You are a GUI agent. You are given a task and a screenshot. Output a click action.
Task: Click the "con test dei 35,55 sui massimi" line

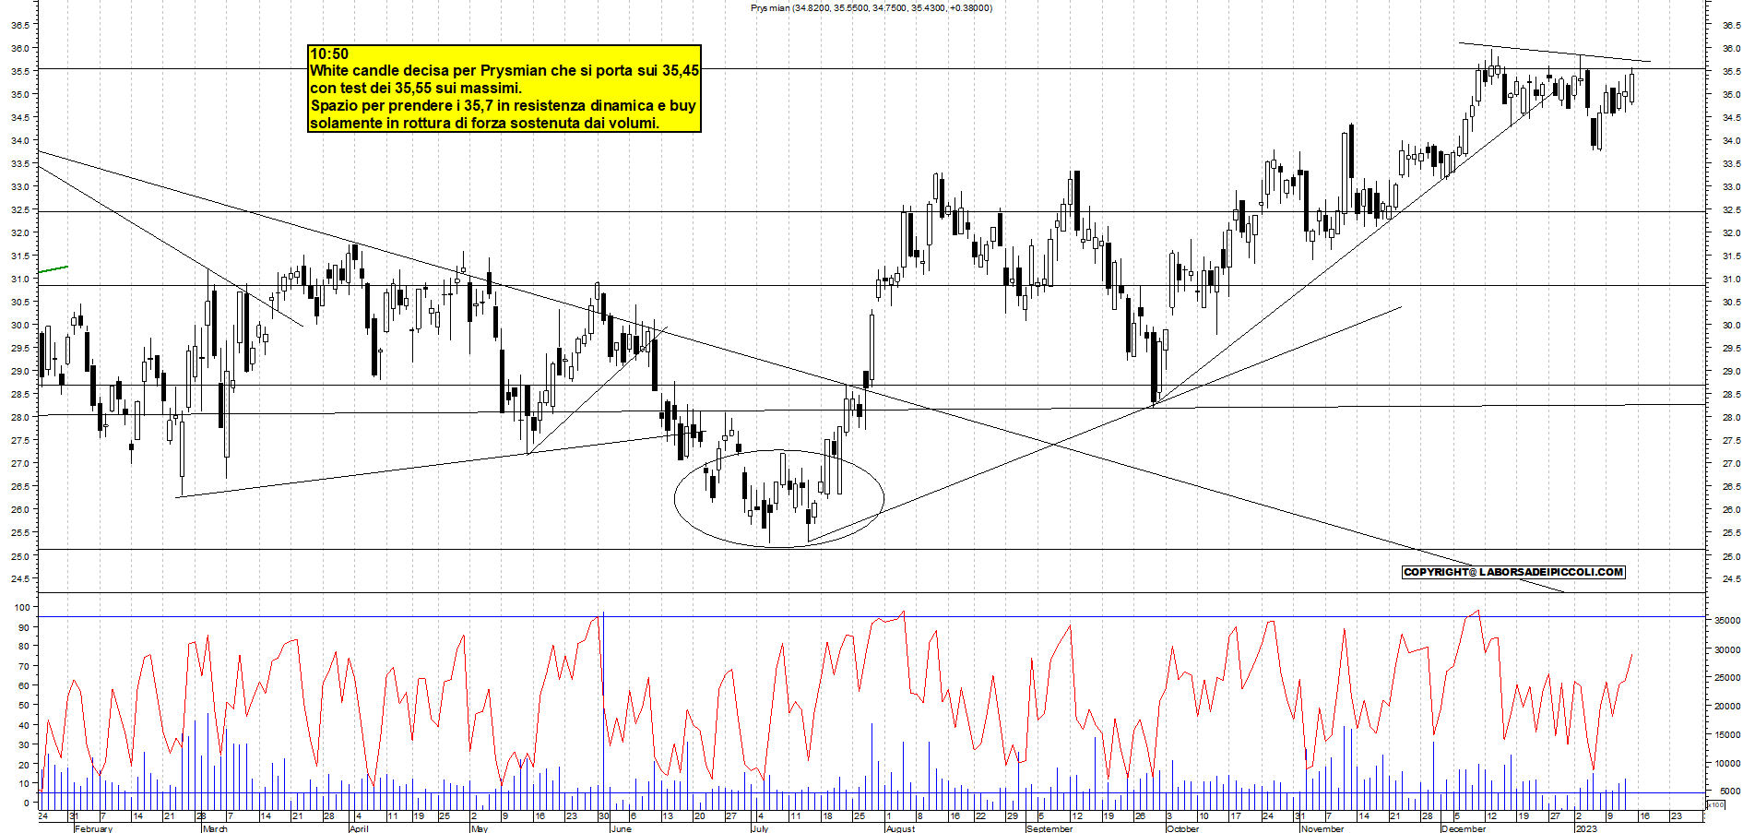pos(416,88)
